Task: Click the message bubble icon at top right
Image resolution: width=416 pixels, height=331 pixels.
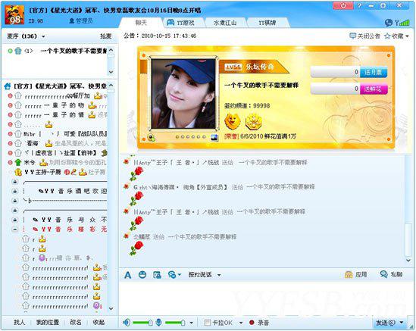Action: 389,23
